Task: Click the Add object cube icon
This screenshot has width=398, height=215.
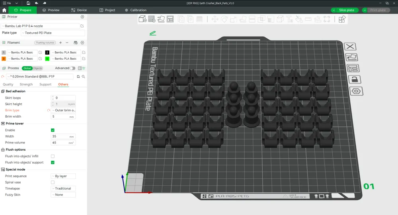Action: (142, 19)
